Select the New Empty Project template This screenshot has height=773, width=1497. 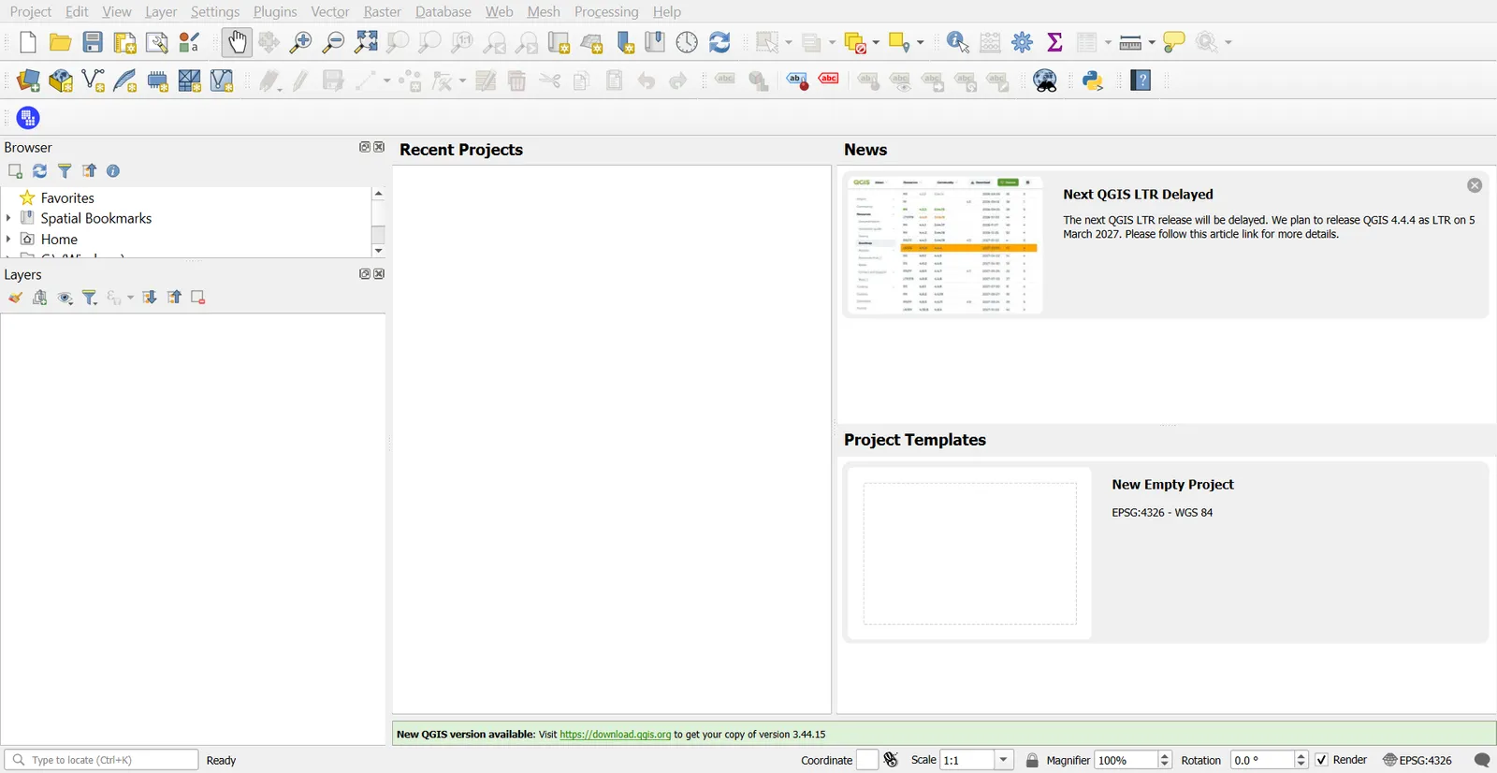[1166, 552]
